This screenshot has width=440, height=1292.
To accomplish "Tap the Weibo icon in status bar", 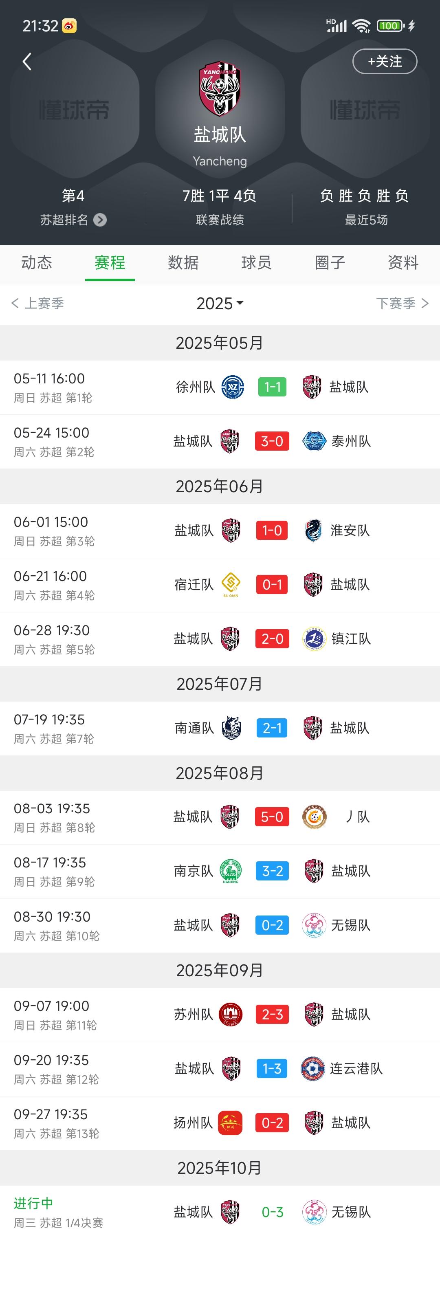I will coord(69,26).
